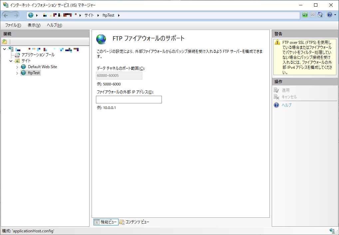The image size is (339, 235).
Task: Expand the Default Web Site tree node
Action: [x=17, y=66]
